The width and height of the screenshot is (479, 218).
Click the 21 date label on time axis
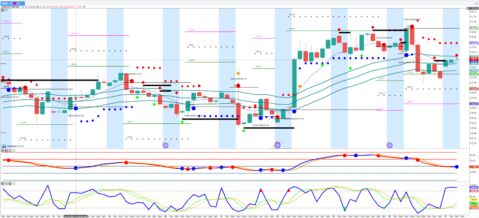point(221,216)
